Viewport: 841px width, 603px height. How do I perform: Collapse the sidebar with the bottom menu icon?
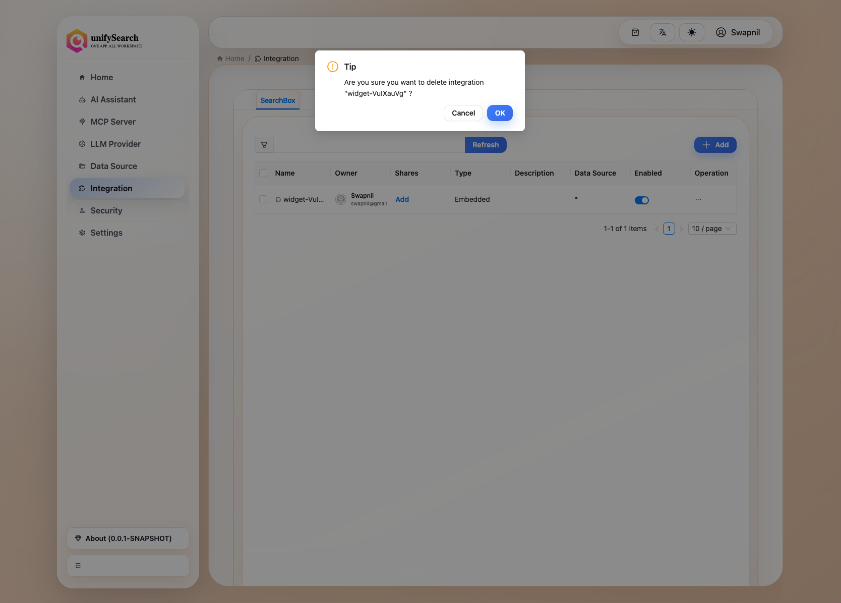78,565
